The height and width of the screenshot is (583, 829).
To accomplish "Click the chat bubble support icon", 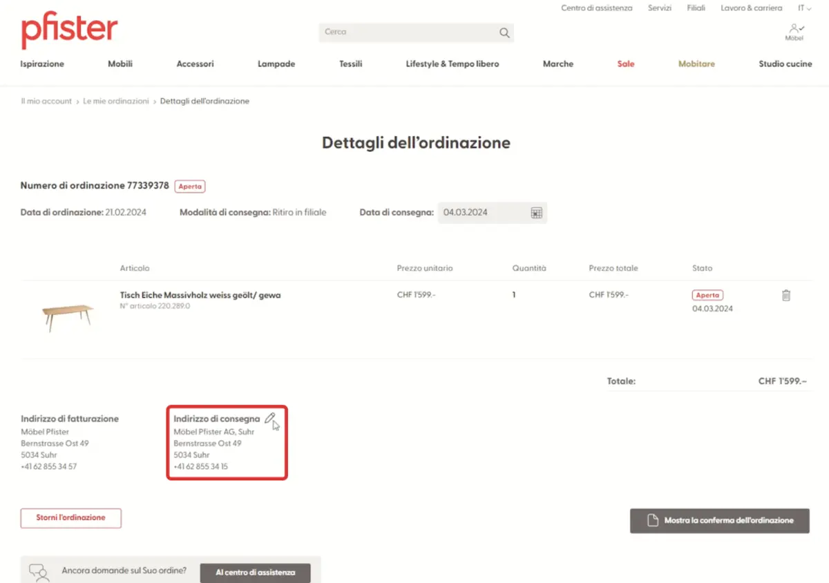I will (39, 572).
